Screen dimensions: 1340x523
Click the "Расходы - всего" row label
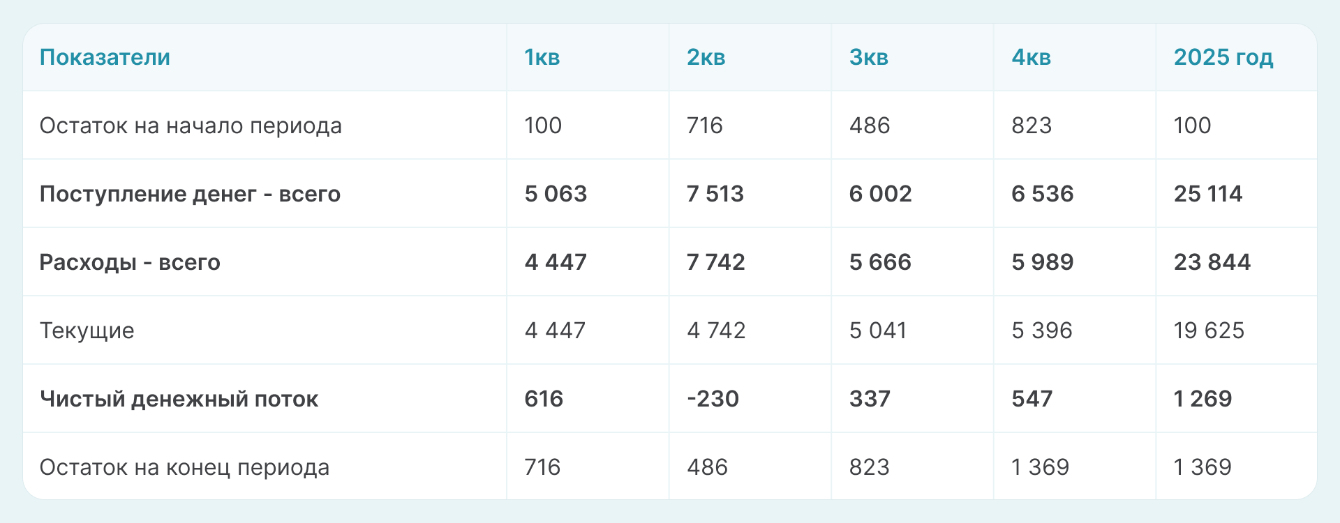click(130, 262)
